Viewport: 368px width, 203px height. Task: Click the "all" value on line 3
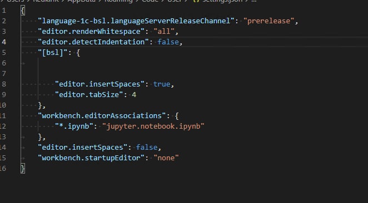[164, 32]
